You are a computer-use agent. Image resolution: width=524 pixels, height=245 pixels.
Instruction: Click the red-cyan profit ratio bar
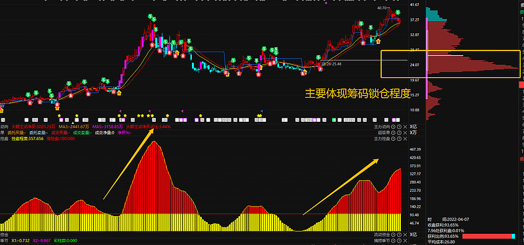click(x=489, y=236)
